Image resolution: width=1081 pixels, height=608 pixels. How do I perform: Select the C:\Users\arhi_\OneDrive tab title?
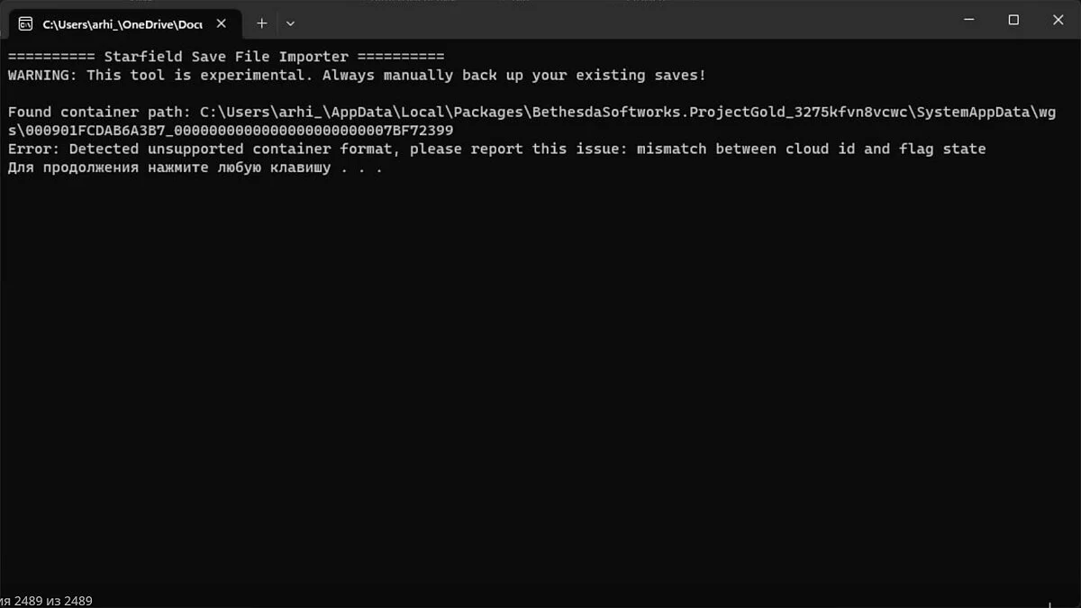tap(122, 23)
